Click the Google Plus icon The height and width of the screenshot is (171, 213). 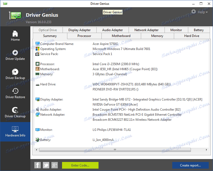55,165
